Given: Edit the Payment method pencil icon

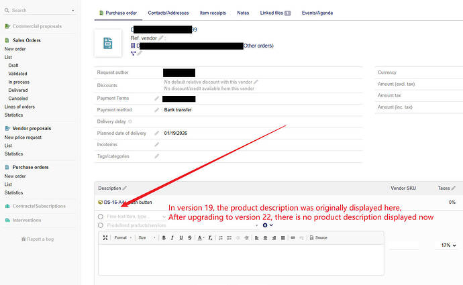Looking at the screenshot, I should (x=156, y=109).
